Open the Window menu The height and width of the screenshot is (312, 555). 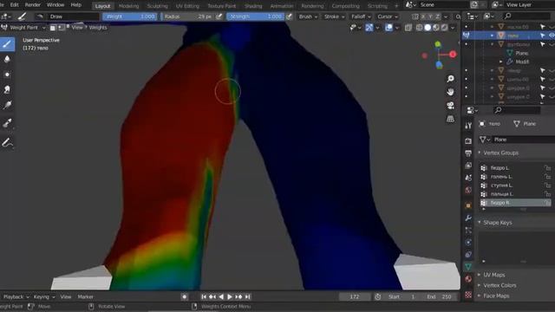tap(55, 5)
